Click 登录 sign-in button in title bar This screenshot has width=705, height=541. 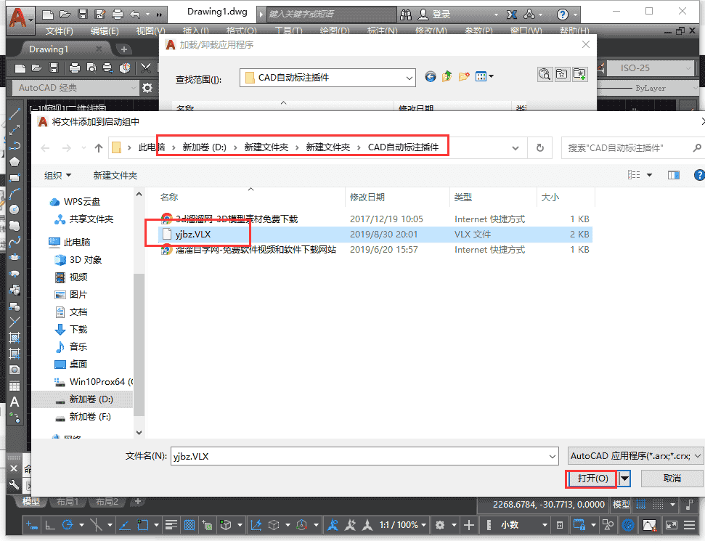pyautogui.click(x=441, y=15)
